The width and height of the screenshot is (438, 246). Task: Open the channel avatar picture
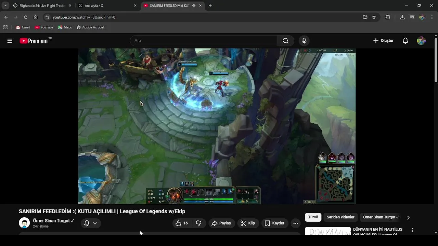pos(24,223)
